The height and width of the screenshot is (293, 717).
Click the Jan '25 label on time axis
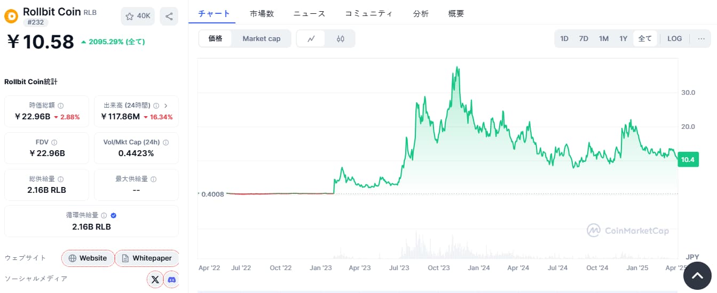(637, 268)
